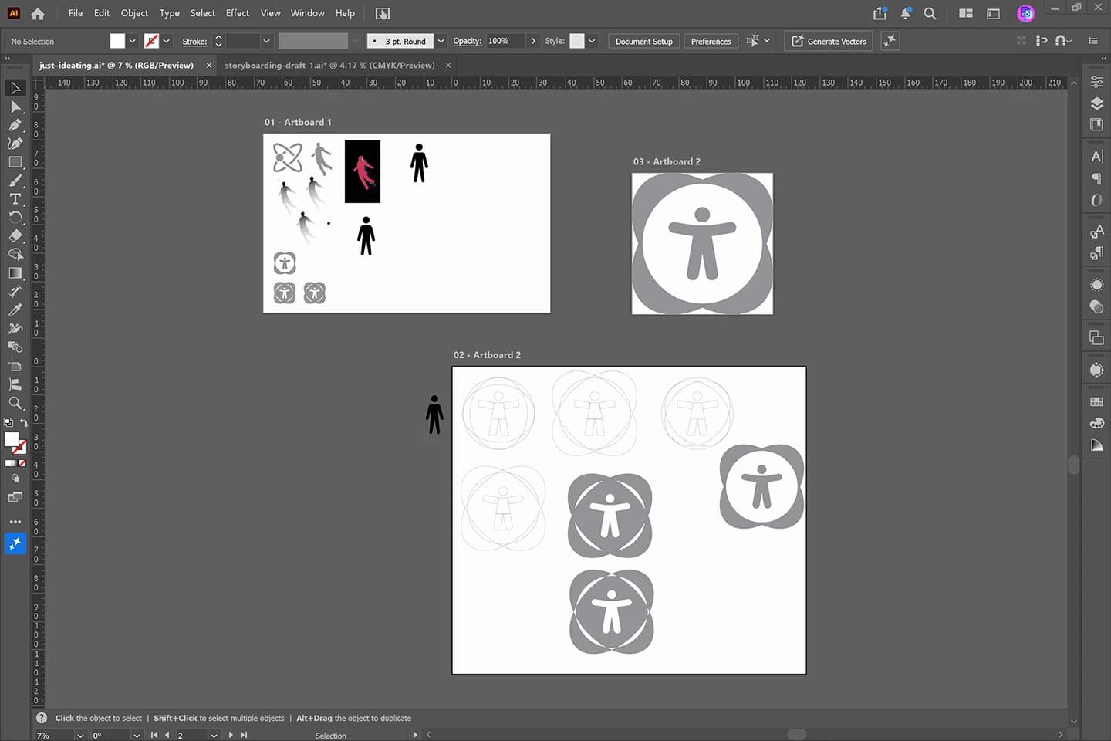Screen dimensions: 1111x741
Task: Open the Style dropdown arrow
Action: pos(592,41)
